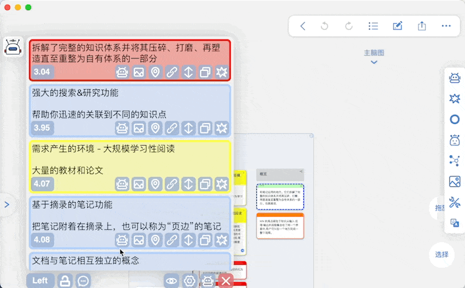The image size is (465, 288).
Task: Click location pin on the 3.95 card
Action: pyautogui.click(x=155, y=128)
